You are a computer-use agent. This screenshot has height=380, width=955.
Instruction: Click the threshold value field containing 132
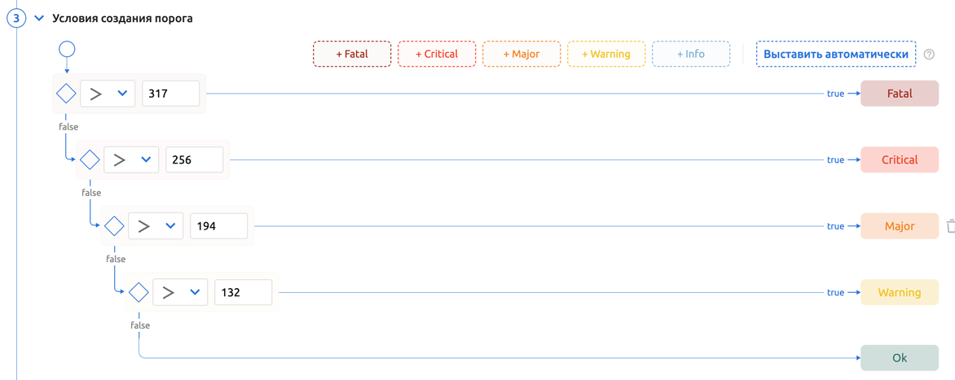pyautogui.click(x=243, y=292)
